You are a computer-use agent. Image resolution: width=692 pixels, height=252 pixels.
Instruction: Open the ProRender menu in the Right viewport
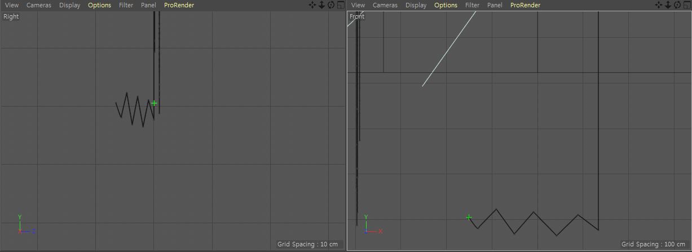coord(179,5)
